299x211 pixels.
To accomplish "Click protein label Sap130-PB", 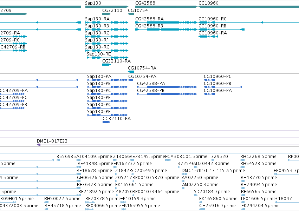I will [x=99, y=84].
